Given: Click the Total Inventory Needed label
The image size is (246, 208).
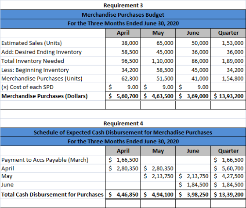Looking at the screenshot, I should tap(33, 61).
